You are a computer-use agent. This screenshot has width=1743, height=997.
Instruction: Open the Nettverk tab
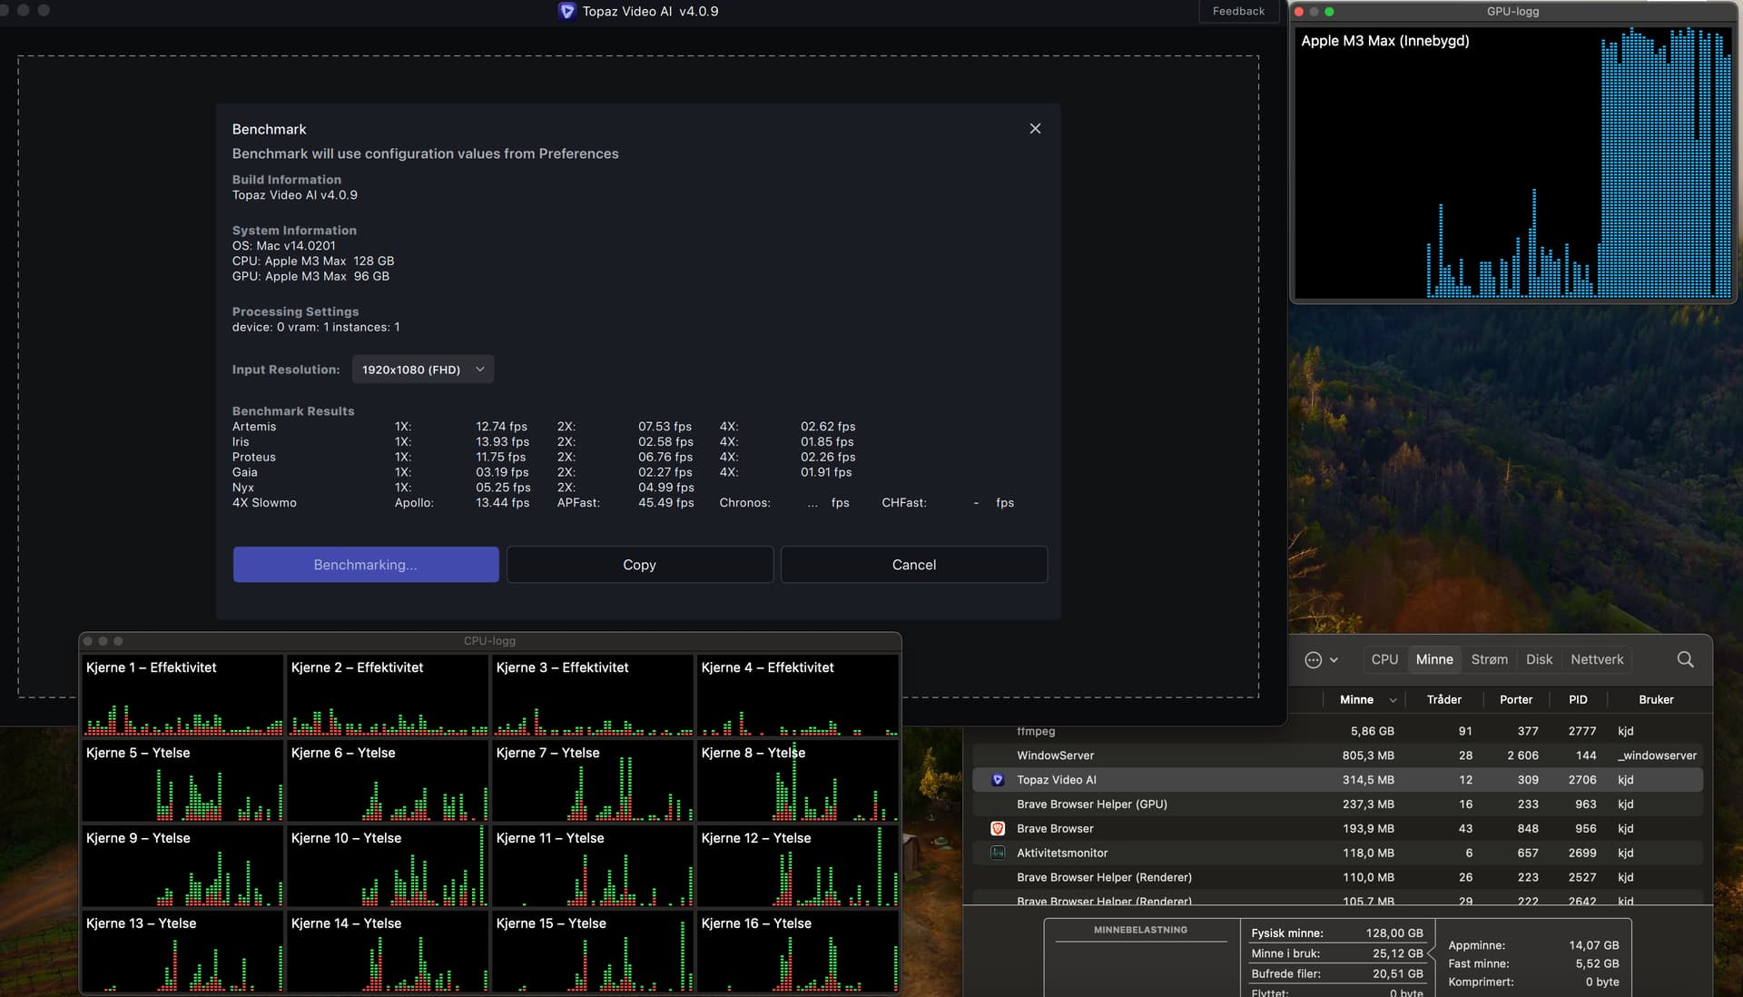[1597, 659]
